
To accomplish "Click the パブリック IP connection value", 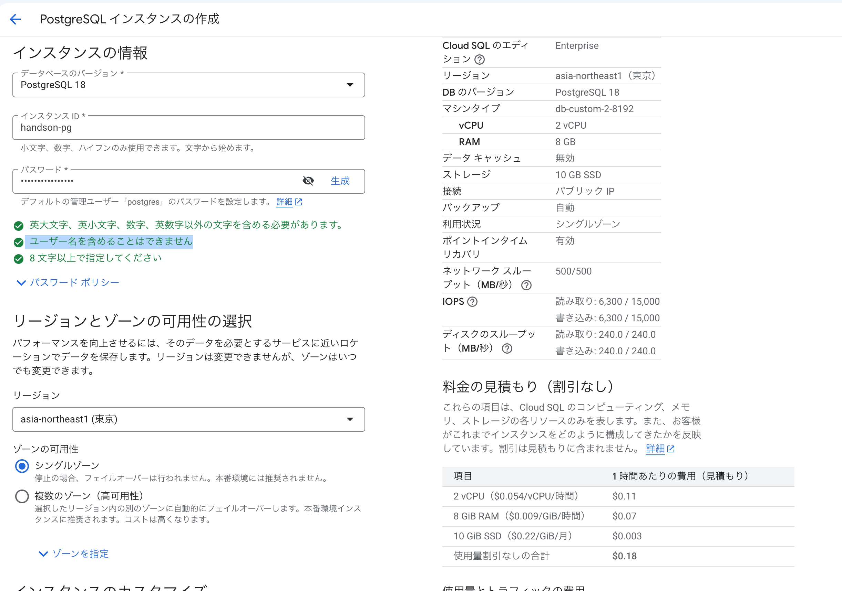I will click(585, 191).
